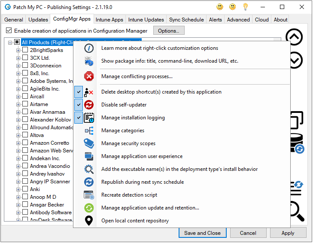Check the Amazon Corretto checkbox
Screen dimensions: 313x243
tap(25, 143)
